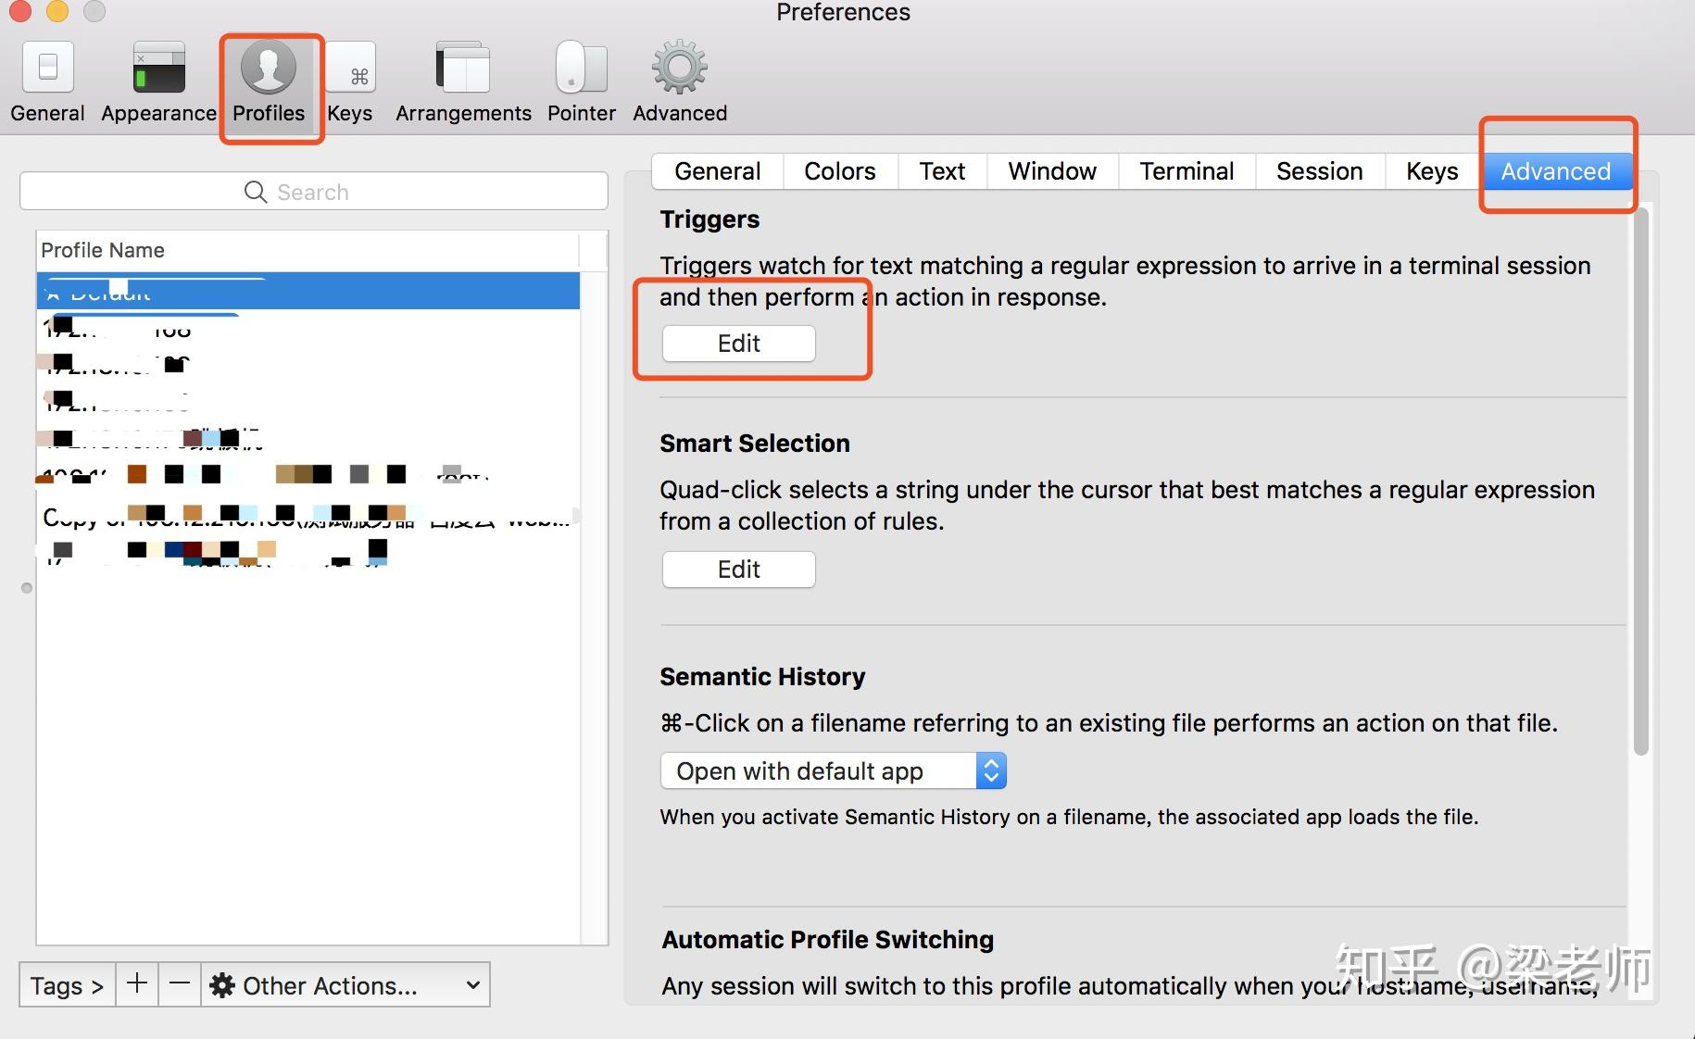The image size is (1695, 1039).
Task: Click the profile Search field
Action: point(314,192)
